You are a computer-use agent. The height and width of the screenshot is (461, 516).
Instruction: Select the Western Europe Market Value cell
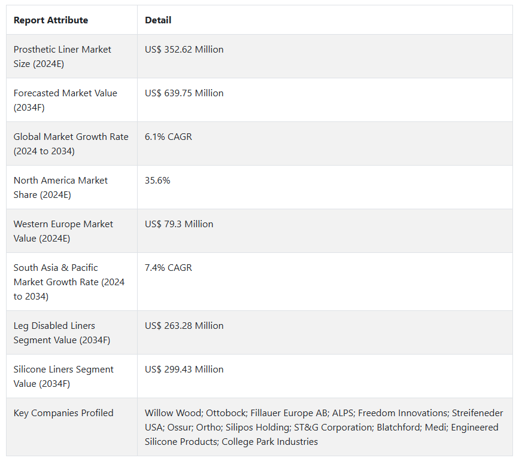tap(63, 231)
